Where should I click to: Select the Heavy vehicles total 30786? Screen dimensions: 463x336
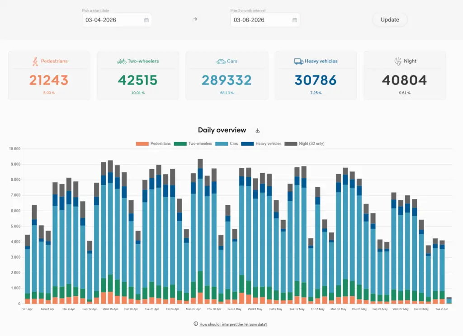[316, 80]
